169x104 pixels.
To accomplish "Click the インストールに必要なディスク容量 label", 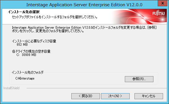I will [34, 41].
